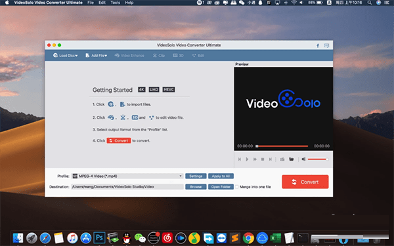This screenshot has height=246, width=394.
Task: Select the Clip tool in toolbar
Action: click(x=159, y=55)
